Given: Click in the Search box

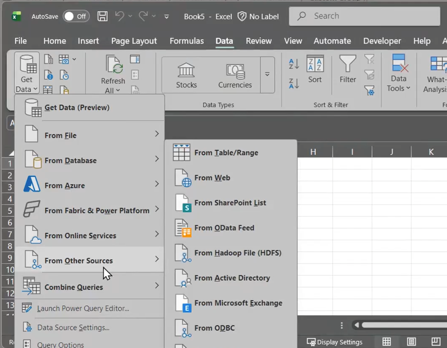Looking at the screenshot, I should [x=365, y=16].
